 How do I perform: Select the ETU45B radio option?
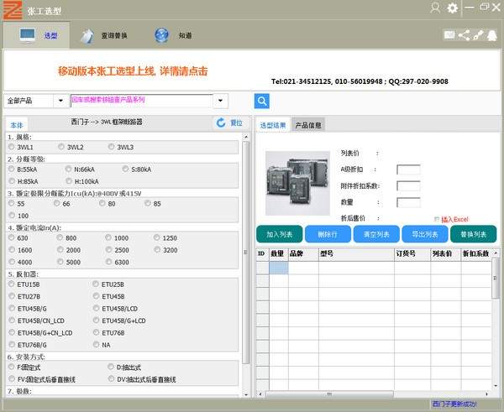tap(95, 296)
